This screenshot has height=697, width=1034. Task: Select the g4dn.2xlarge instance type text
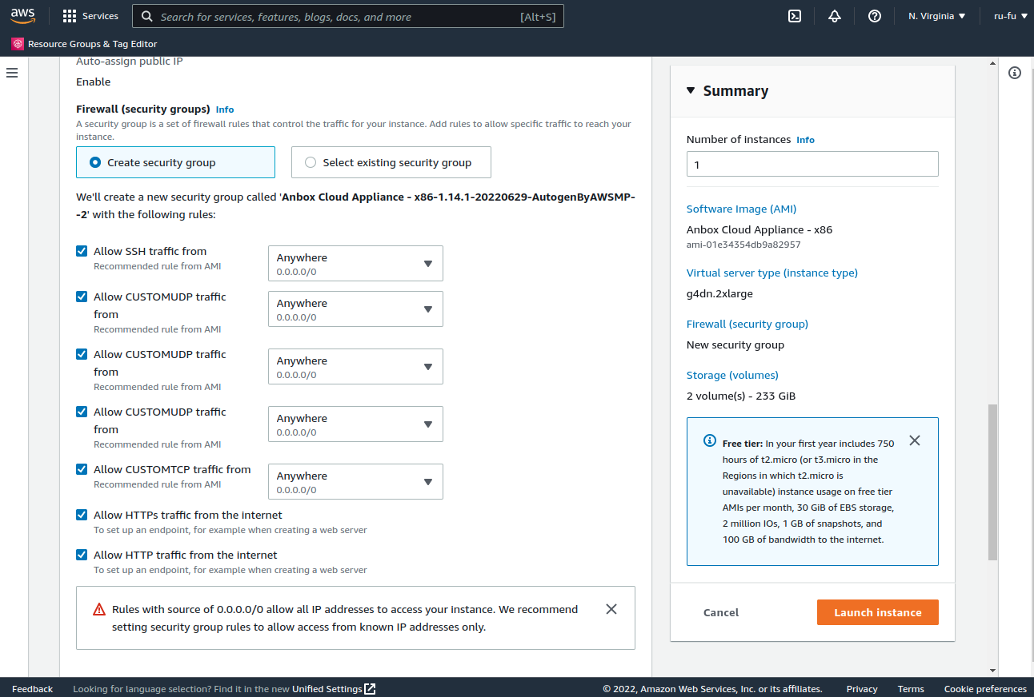[x=719, y=293]
